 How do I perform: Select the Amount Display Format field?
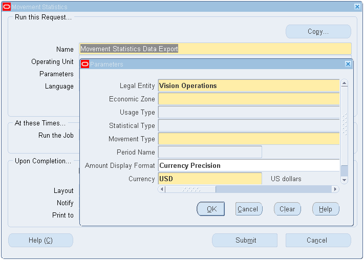point(249,165)
